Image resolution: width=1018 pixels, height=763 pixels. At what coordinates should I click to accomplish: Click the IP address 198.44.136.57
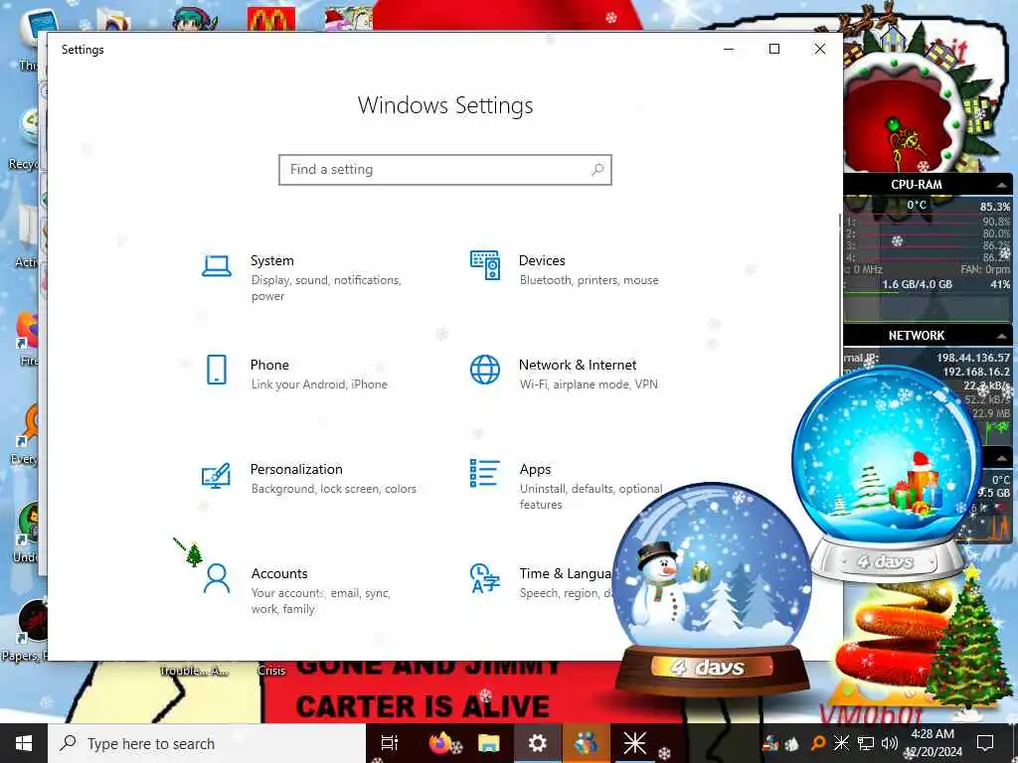[972, 358]
